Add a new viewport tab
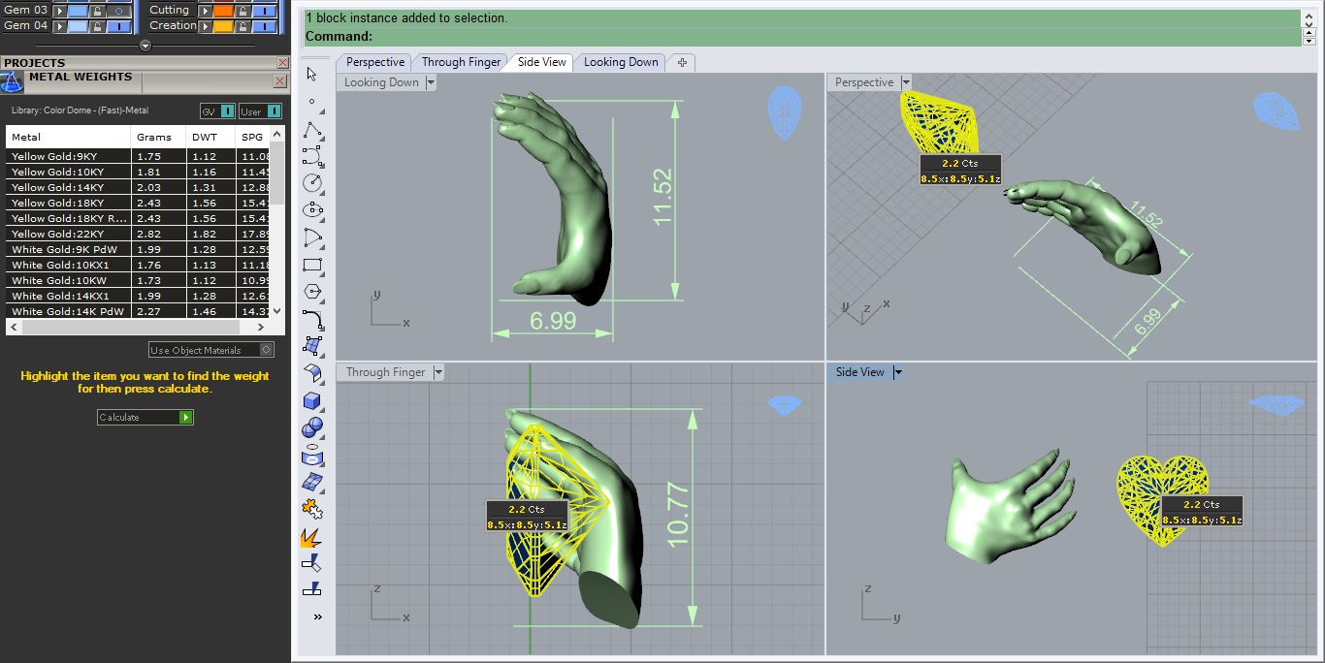The width and height of the screenshot is (1325, 663). (682, 62)
